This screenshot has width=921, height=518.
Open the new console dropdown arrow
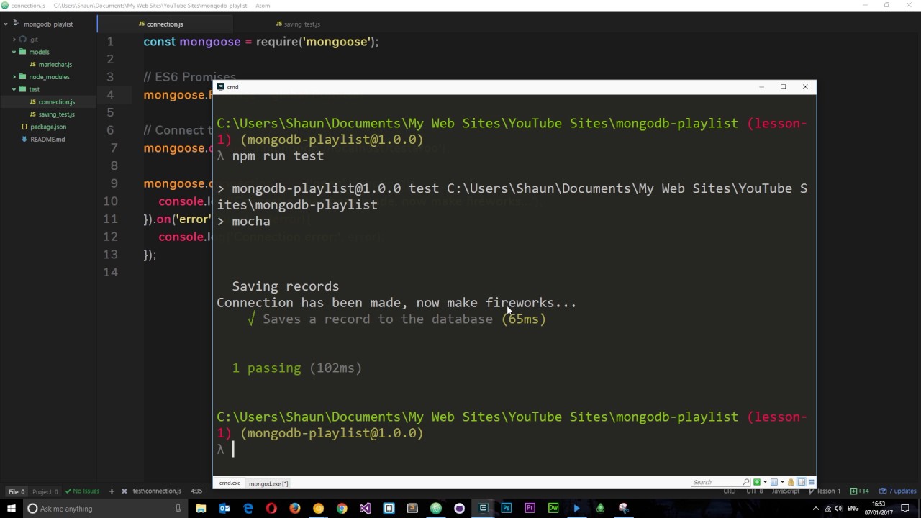click(766, 482)
